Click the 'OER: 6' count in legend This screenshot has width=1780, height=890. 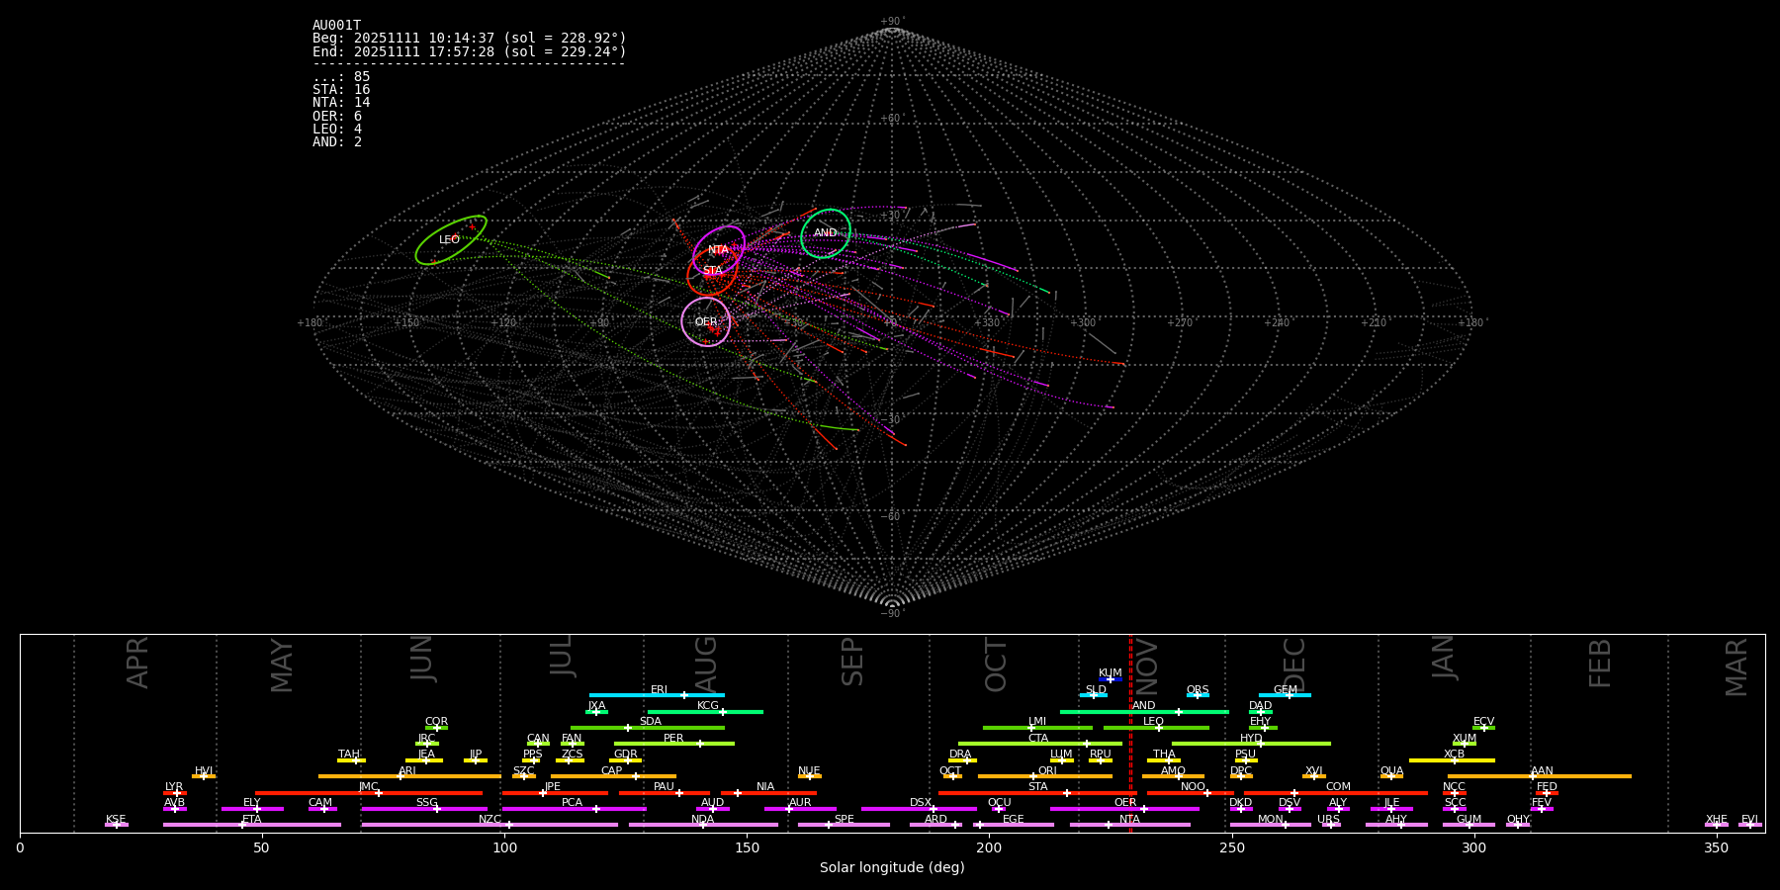(337, 117)
